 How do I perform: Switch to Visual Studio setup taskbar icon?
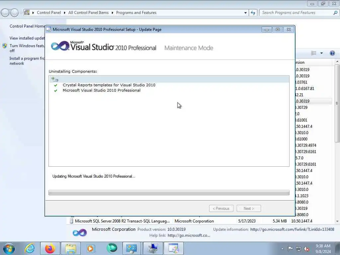(173, 248)
